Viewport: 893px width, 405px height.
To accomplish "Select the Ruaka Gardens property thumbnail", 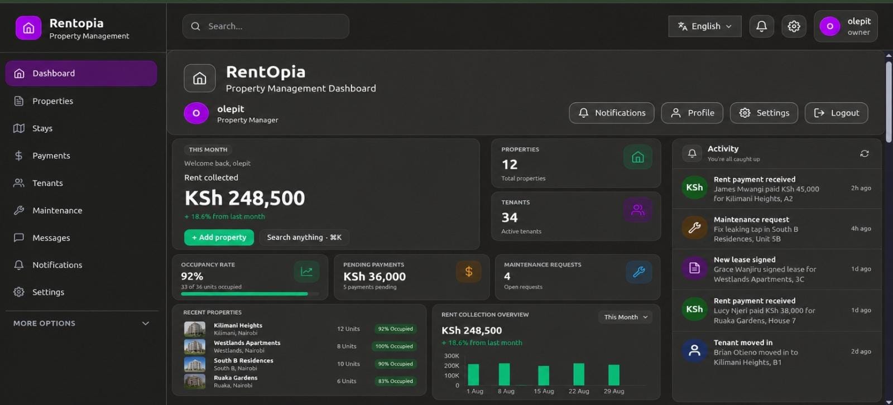I will pyautogui.click(x=195, y=382).
